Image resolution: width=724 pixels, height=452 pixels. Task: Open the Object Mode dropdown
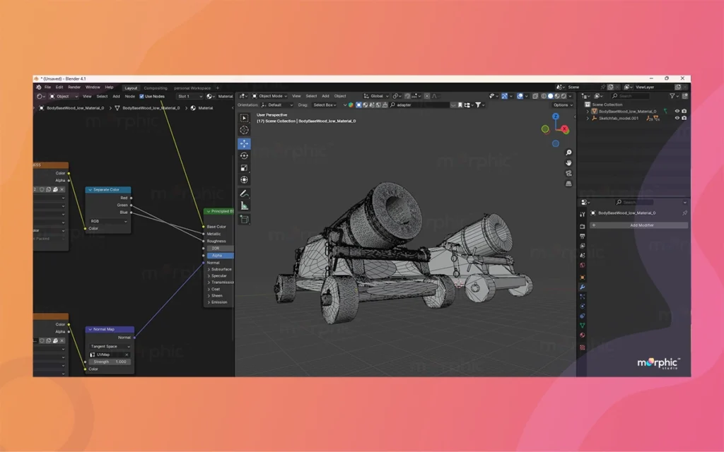[x=269, y=96]
